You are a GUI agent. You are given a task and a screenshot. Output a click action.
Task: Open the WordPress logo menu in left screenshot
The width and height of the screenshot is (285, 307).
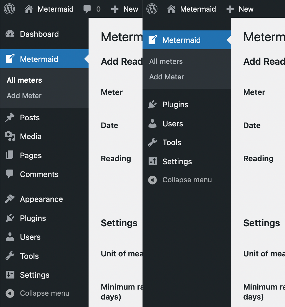(9, 9)
